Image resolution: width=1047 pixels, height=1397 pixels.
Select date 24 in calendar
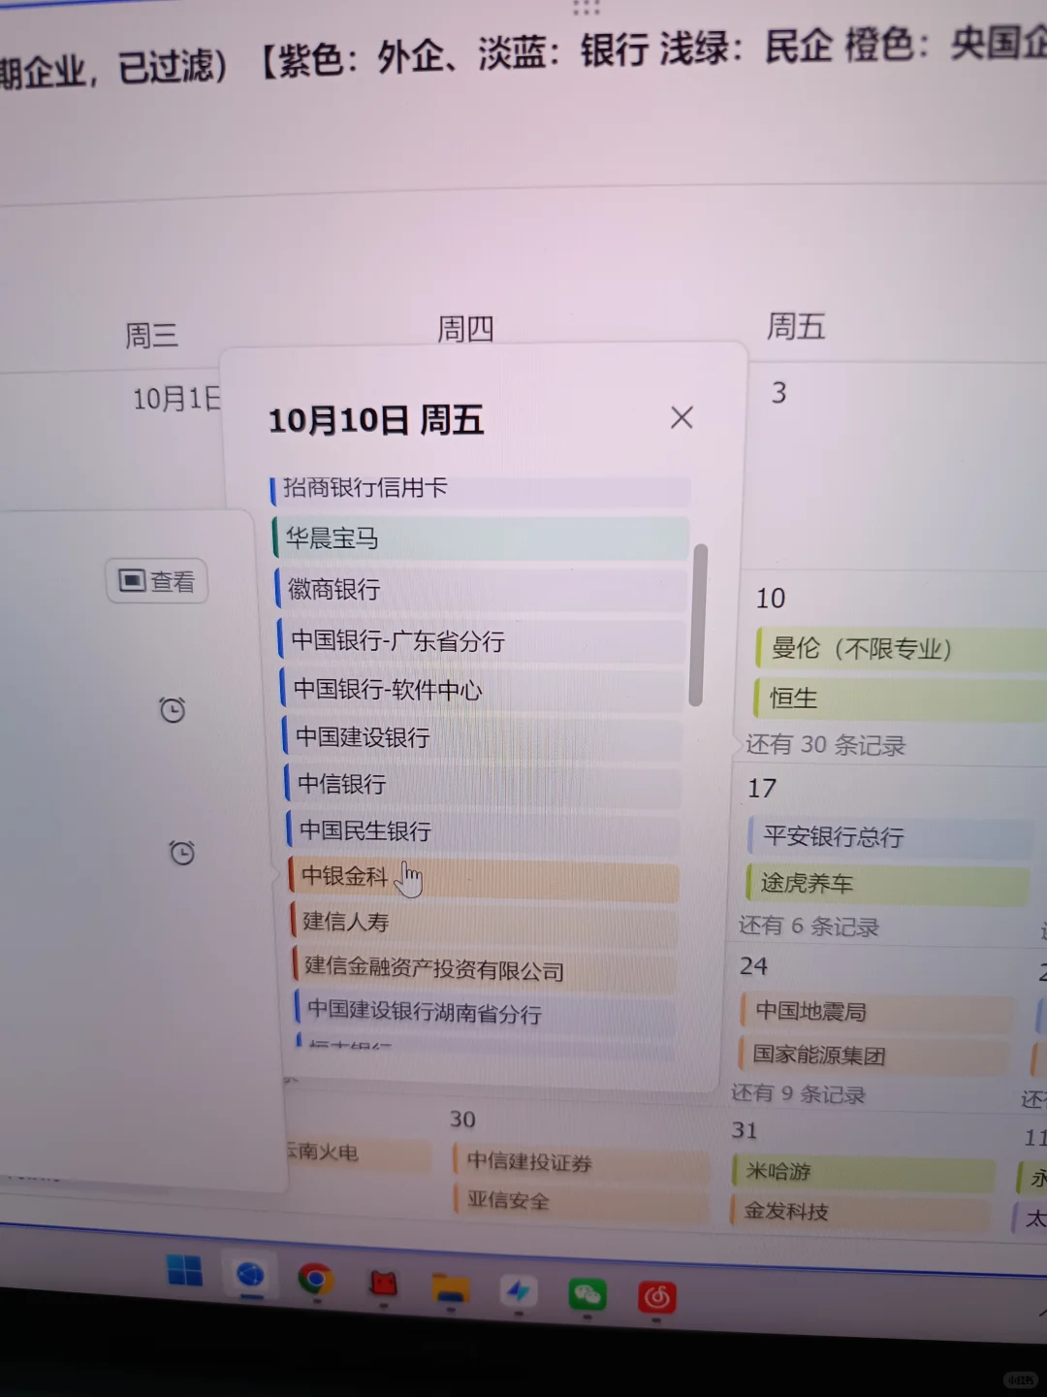[x=753, y=966]
